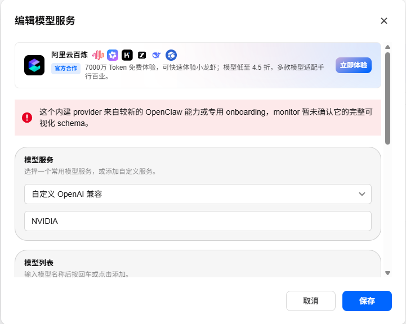Click the scrollbar down arrow

pos(387,273)
